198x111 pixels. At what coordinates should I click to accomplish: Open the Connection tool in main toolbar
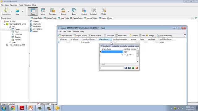[6, 11]
